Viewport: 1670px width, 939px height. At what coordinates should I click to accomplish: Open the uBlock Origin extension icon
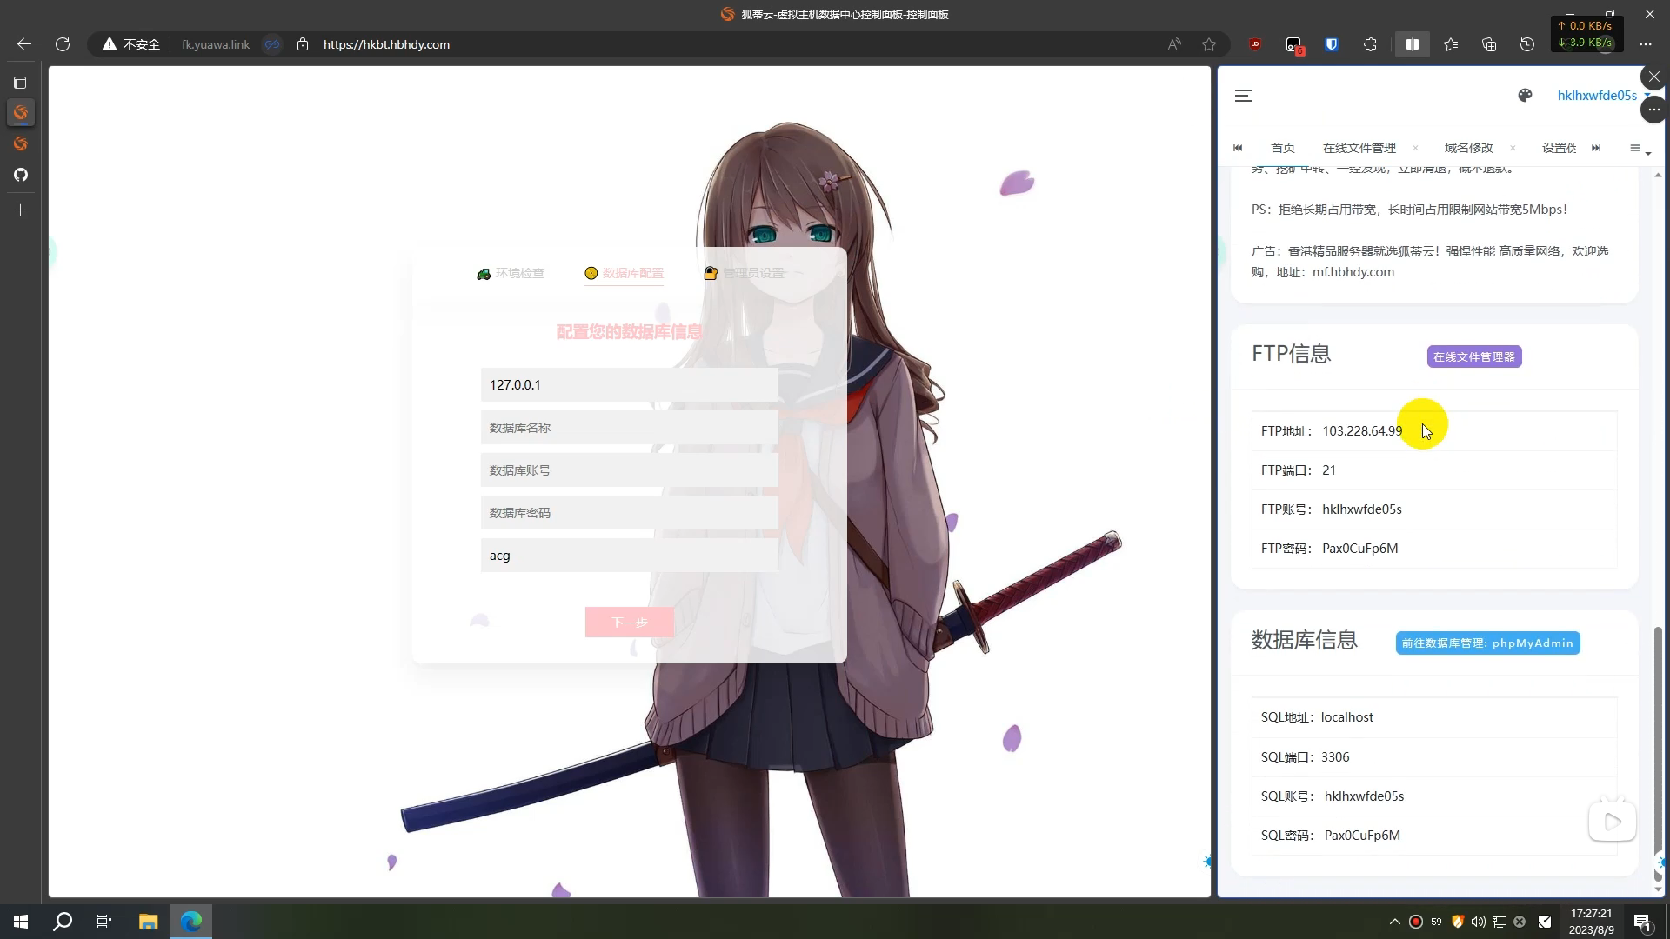[1254, 44]
